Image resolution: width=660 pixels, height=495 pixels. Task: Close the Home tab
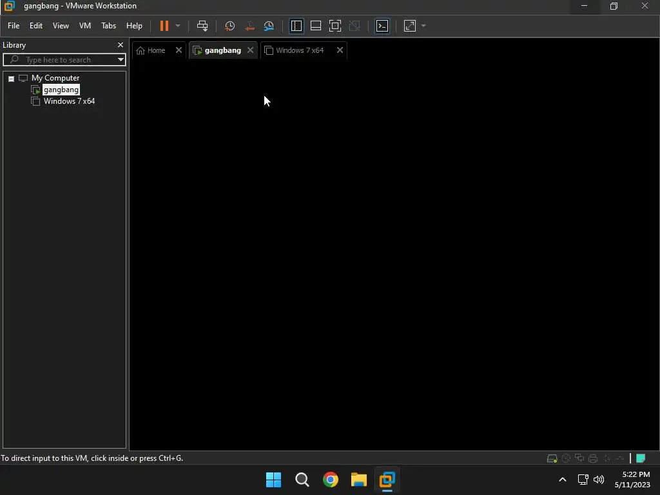coord(179,50)
